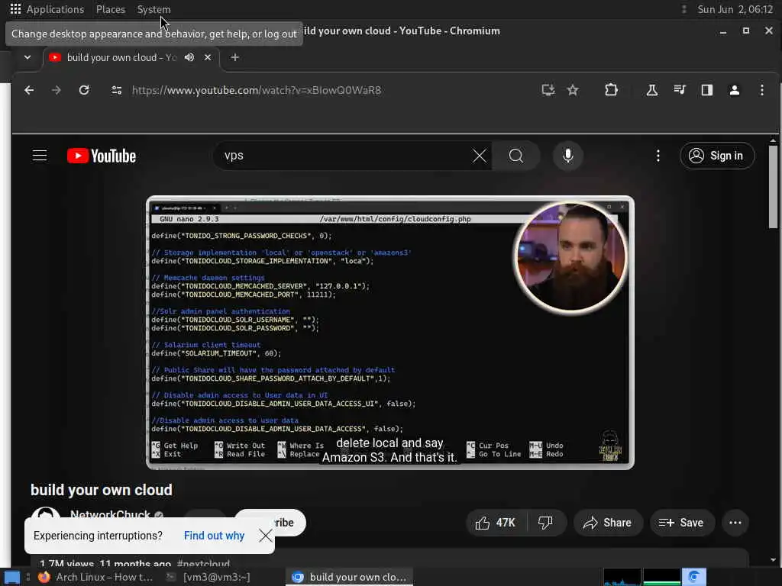Switch to 'Arch Linux – How t...' Firefox window
This screenshot has height=586, width=782.
click(x=95, y=578)
